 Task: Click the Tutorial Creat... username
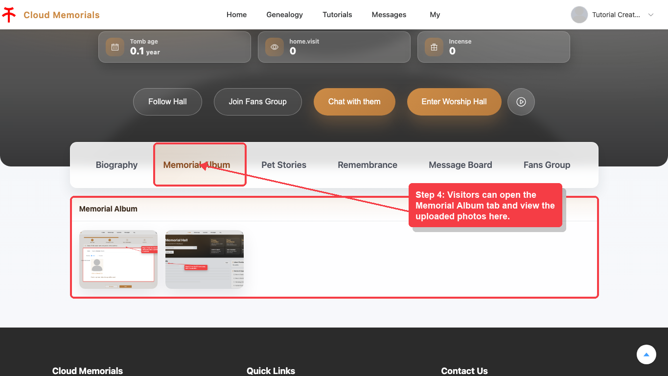click(616, 15)
